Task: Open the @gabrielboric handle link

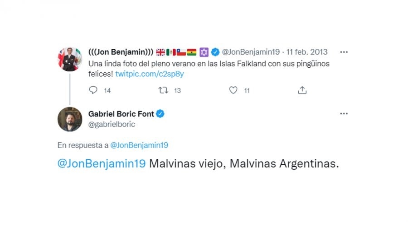Action: click(112, 124)
